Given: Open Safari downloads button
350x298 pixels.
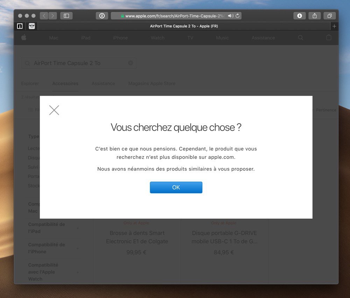Looking at the screenshot, I should [x=300, y=16].
